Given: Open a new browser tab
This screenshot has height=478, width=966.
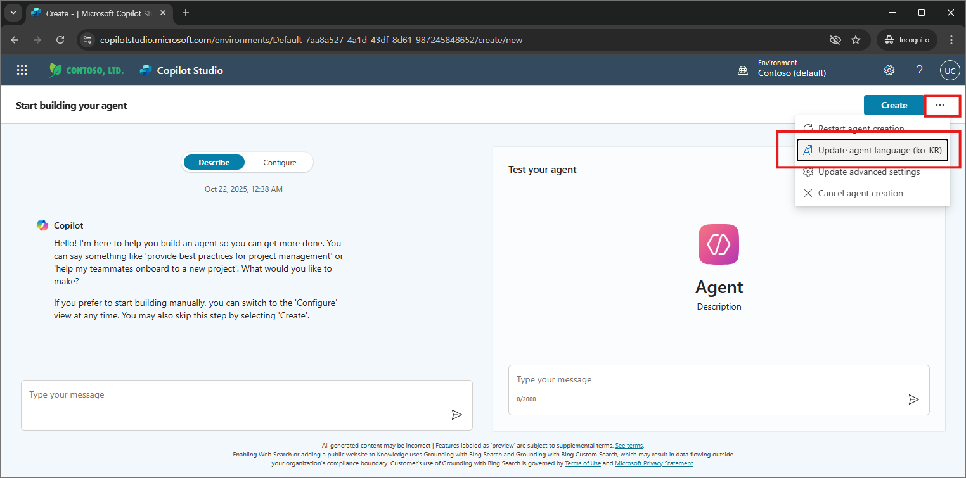Looking at the screenshot, I should [x=185, y=13].
